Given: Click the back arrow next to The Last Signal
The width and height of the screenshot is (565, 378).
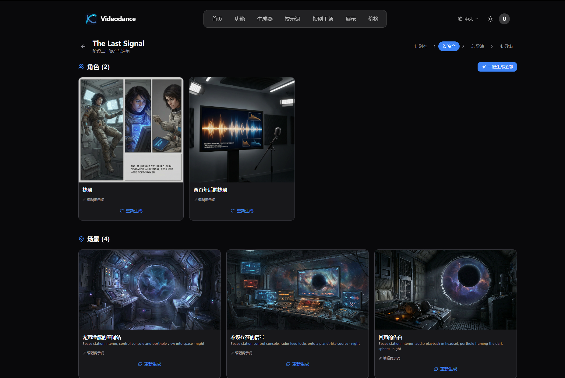Looking at the screenshot, I should click(83, 46).
